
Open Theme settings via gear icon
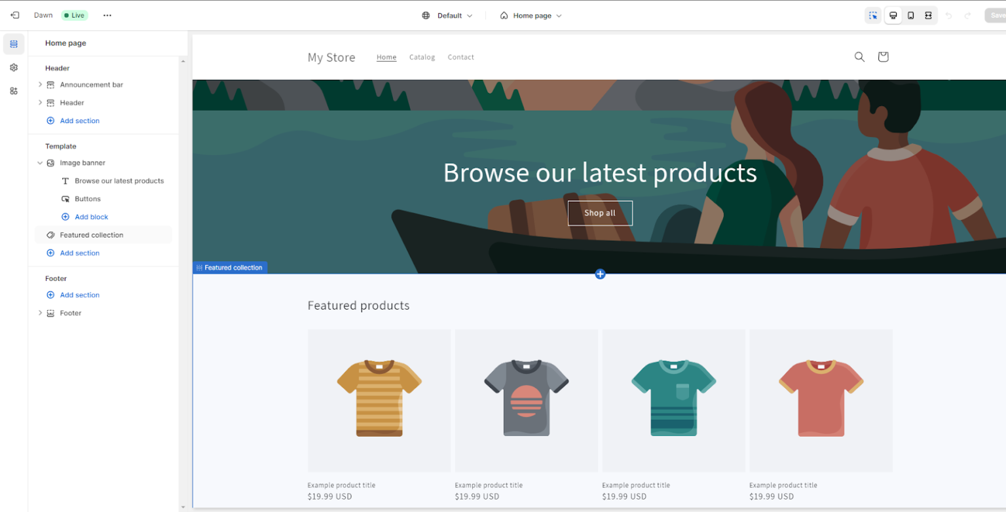coord(13,67)
